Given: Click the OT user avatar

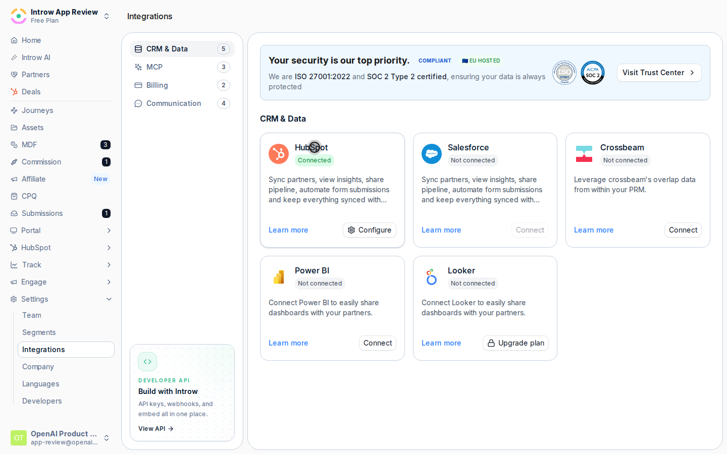Looking at the screenshot, I should click(19, 438).
